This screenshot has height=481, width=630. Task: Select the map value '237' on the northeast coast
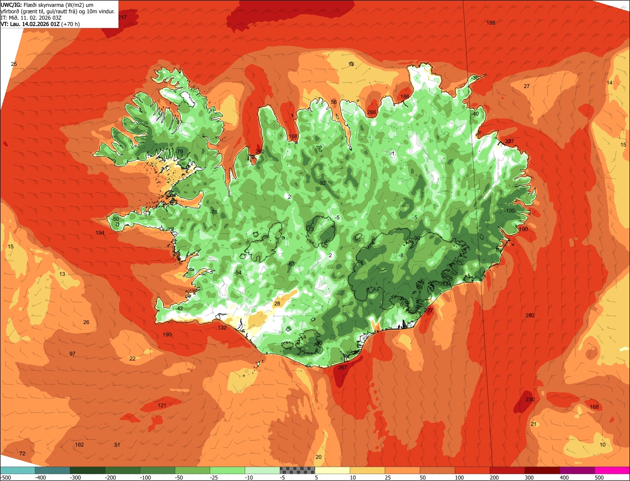(509, 141)
